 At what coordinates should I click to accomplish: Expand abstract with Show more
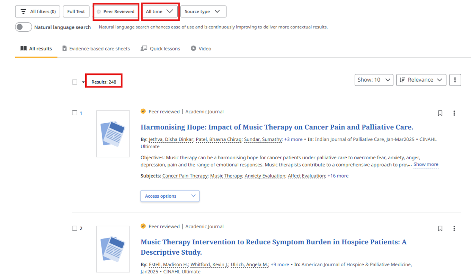(x=426, y=164)
